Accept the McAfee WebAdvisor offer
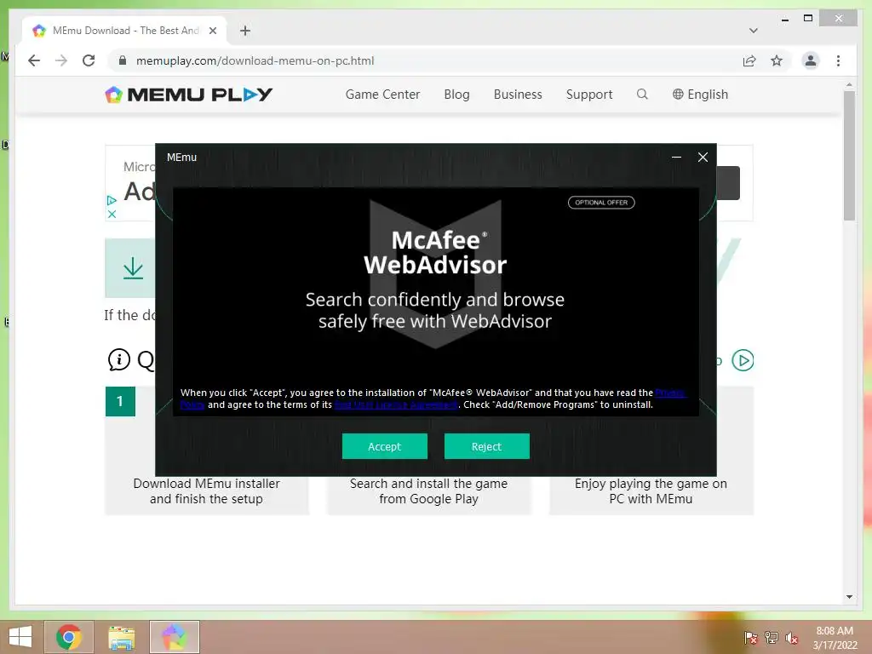This screenshot has width=872, height=654. (x=384, y=446)
